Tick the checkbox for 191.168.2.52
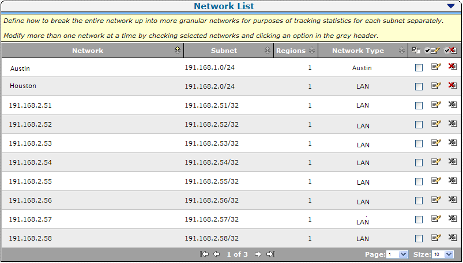463x263 pixels. coord(419,124)
